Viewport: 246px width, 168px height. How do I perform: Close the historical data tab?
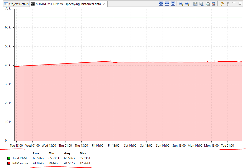point(104,4)
